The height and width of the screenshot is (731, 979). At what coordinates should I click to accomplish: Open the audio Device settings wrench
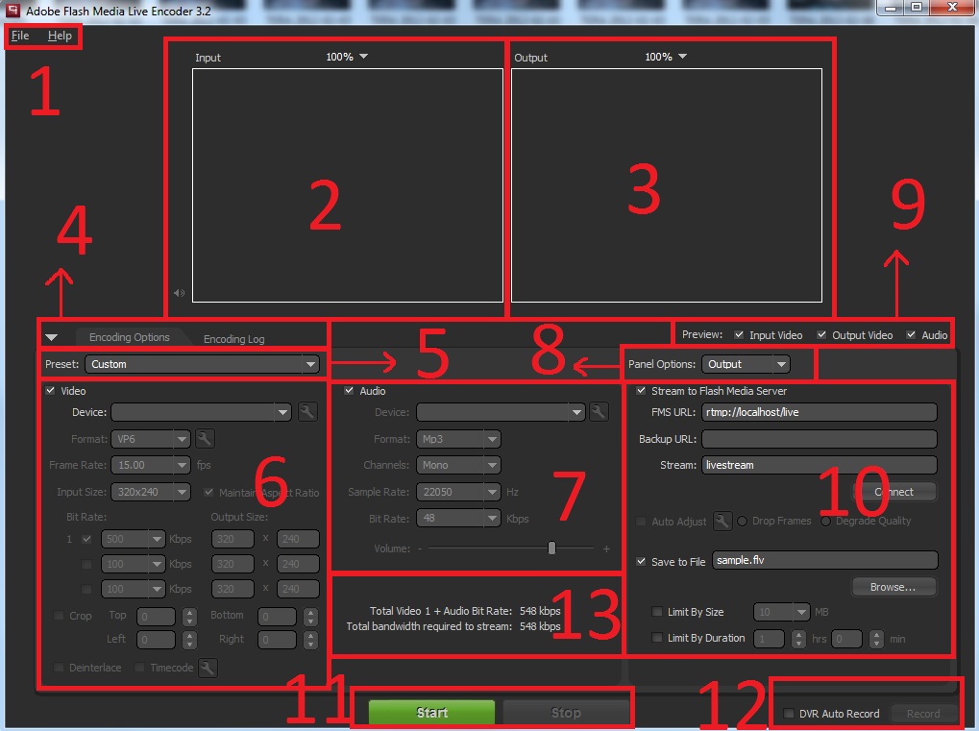point(598,411)
